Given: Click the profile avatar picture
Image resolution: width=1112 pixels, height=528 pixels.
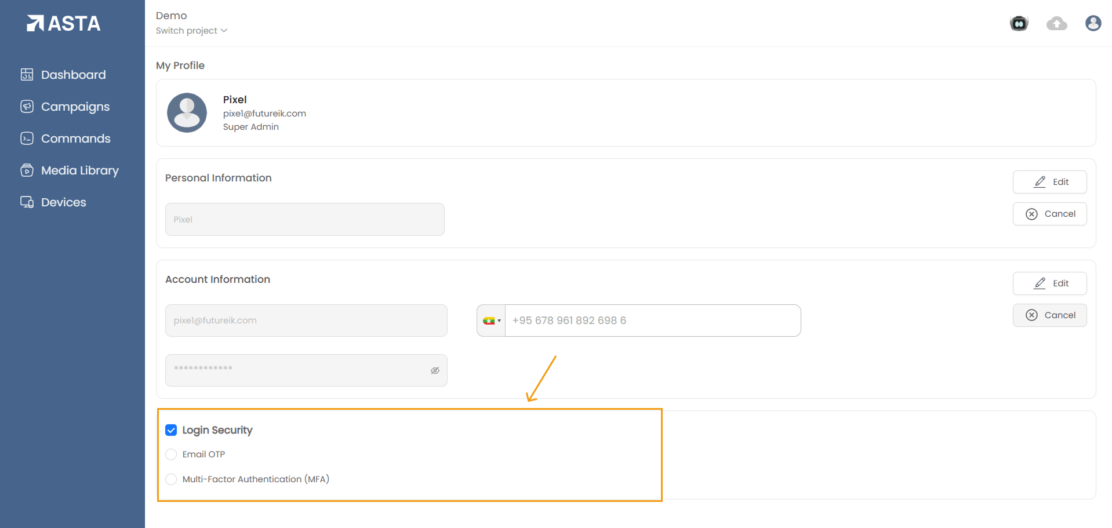Looking at the screenshot, I should (x=187, y=113).
